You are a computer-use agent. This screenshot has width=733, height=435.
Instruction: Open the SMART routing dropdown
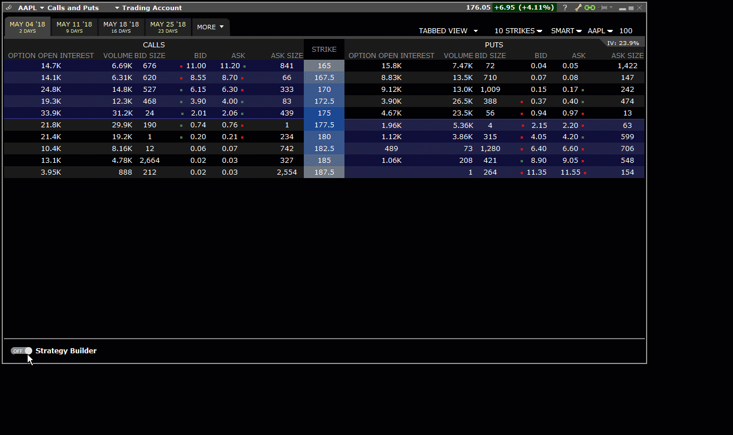565,30
